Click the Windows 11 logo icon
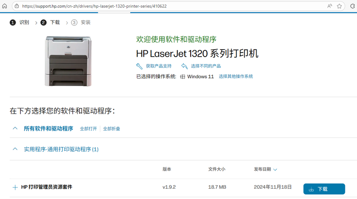The image size is (357, 199). pyautogui.click(x=183, y=77)
